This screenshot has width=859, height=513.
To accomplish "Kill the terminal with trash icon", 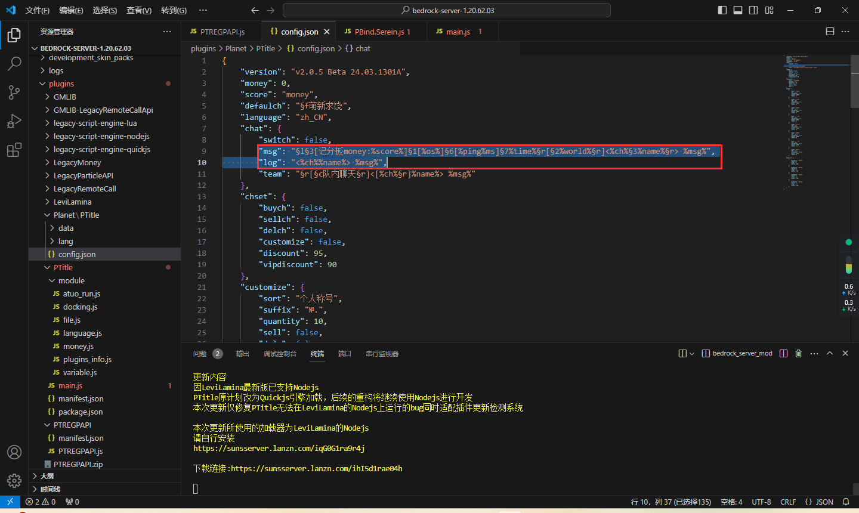I will coord(799,354).
